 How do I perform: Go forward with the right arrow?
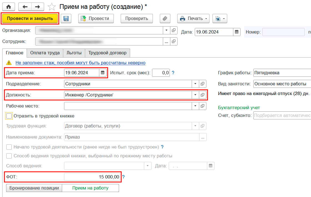(38, 7)
